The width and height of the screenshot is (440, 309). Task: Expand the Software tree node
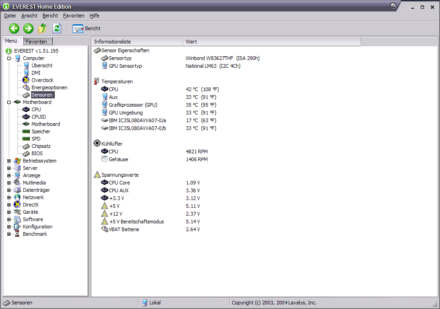pyautogui.click(x=9, y=219)
